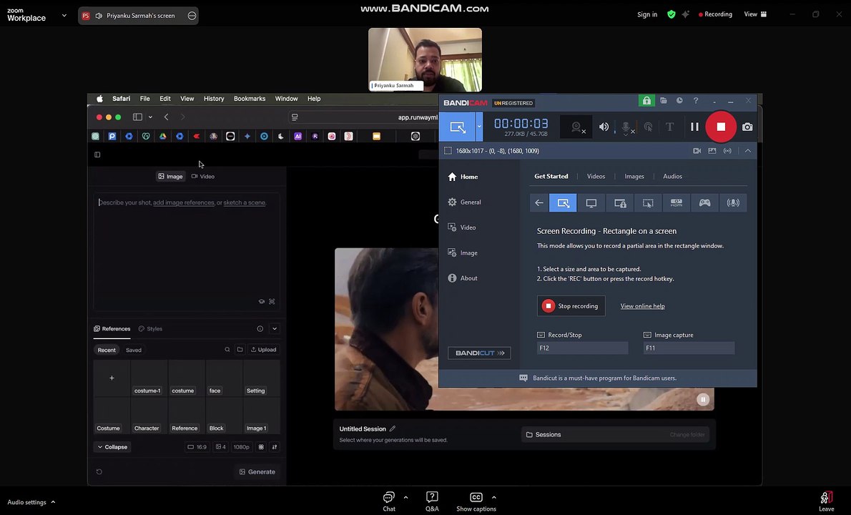The width and height of the screenshot is (851, 515).
Task: Add new reference with plus tile
Action: coord(112,378)
